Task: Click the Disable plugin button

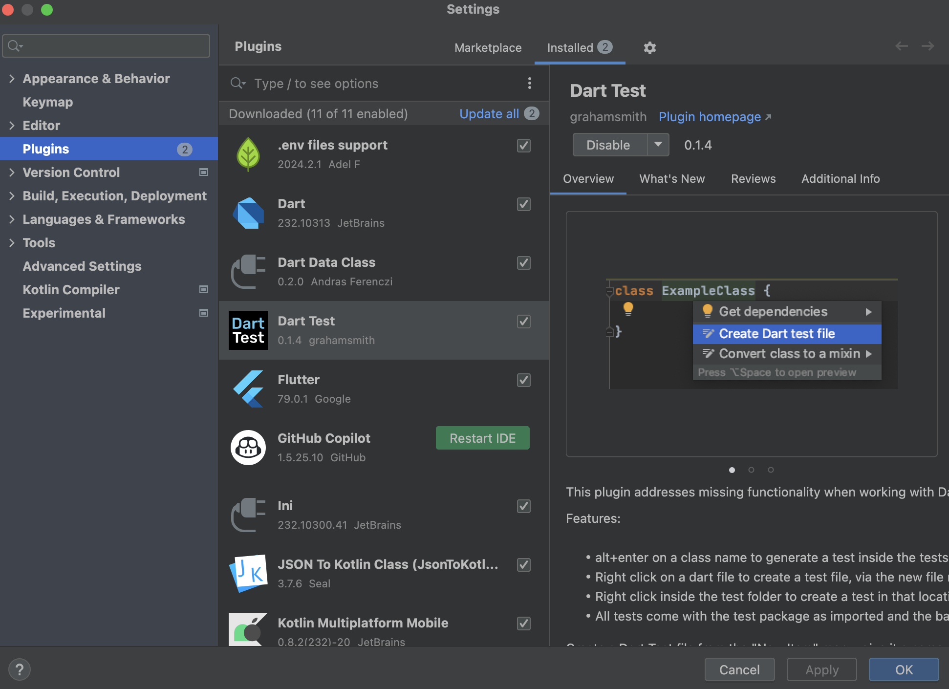Action: tap(610, 145)
